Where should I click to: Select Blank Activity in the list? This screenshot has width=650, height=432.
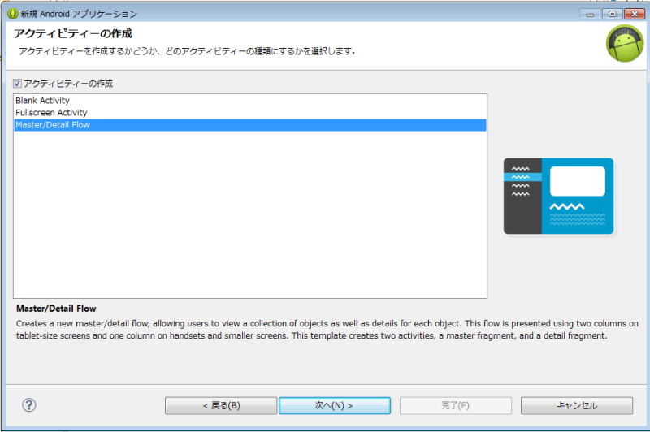point(250,101)
